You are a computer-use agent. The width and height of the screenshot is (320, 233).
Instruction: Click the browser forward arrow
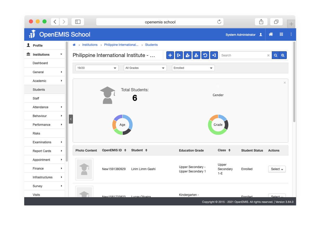64,22
